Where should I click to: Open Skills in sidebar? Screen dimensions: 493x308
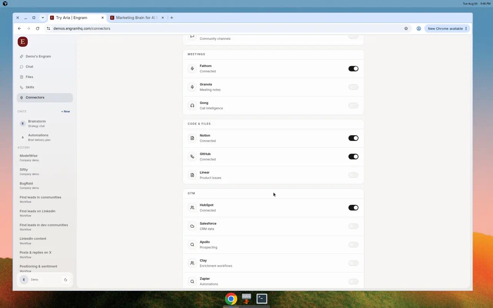point(45,87)
